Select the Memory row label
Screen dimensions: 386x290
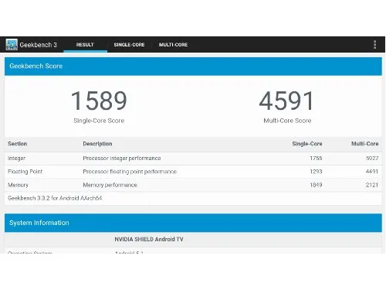click(18, 185)
